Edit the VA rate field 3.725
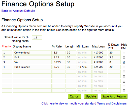This screenshot has height=107, width=130. [x=58, y=62]
